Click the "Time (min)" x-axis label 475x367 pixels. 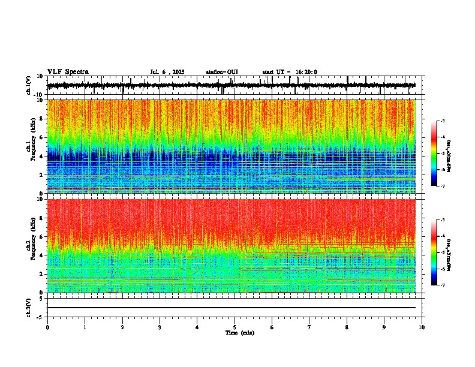(240, 333)
